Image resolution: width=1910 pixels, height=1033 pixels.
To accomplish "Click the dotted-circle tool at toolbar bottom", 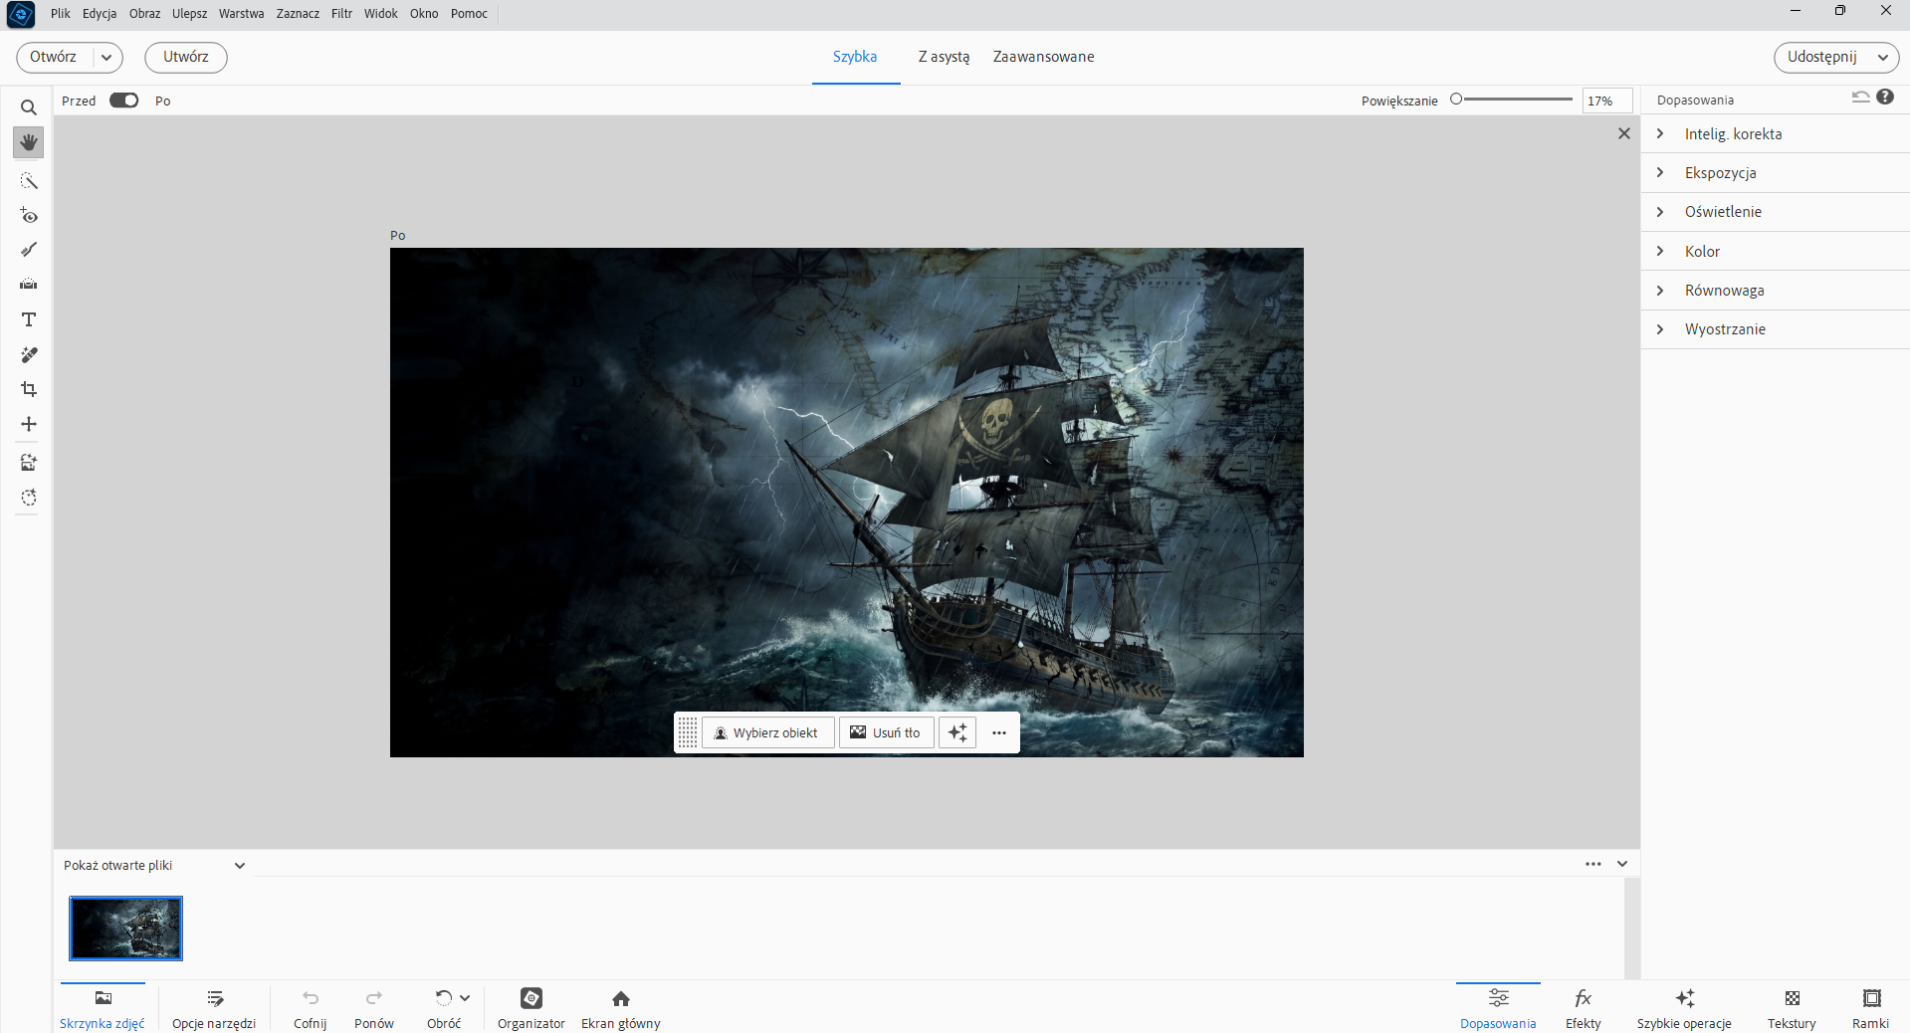I will (x=29, y=497).
